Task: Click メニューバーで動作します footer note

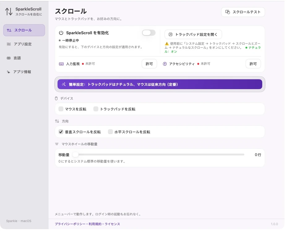Action: tap(98, 214)
